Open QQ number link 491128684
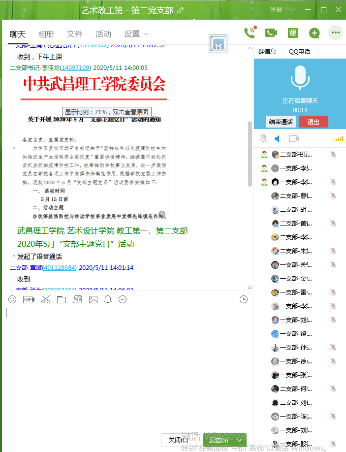Viewport: 346px width, 452px height. pos(60,268)
